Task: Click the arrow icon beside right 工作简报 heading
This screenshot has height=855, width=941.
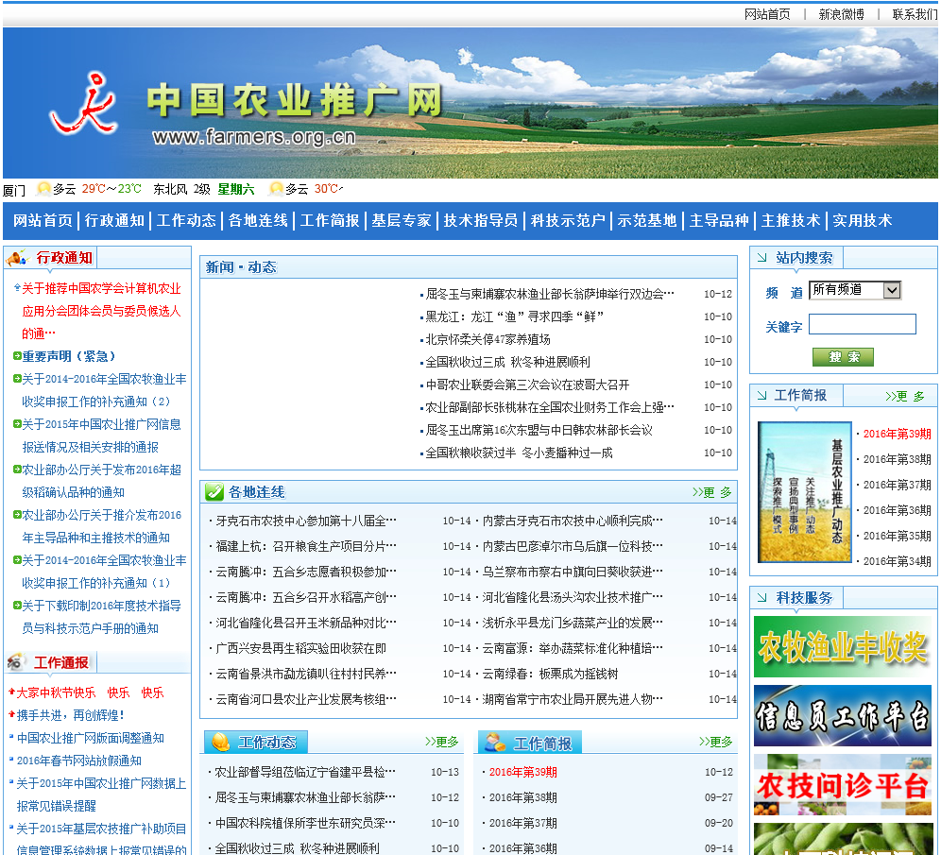Action: point(762,395)
